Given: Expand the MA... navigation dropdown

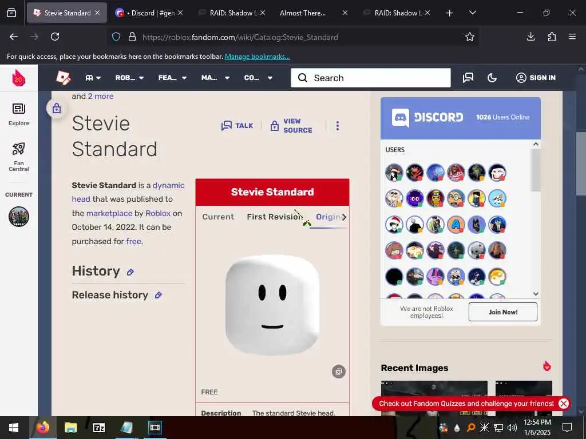Looking at the screenshot, I should point(215,78).
